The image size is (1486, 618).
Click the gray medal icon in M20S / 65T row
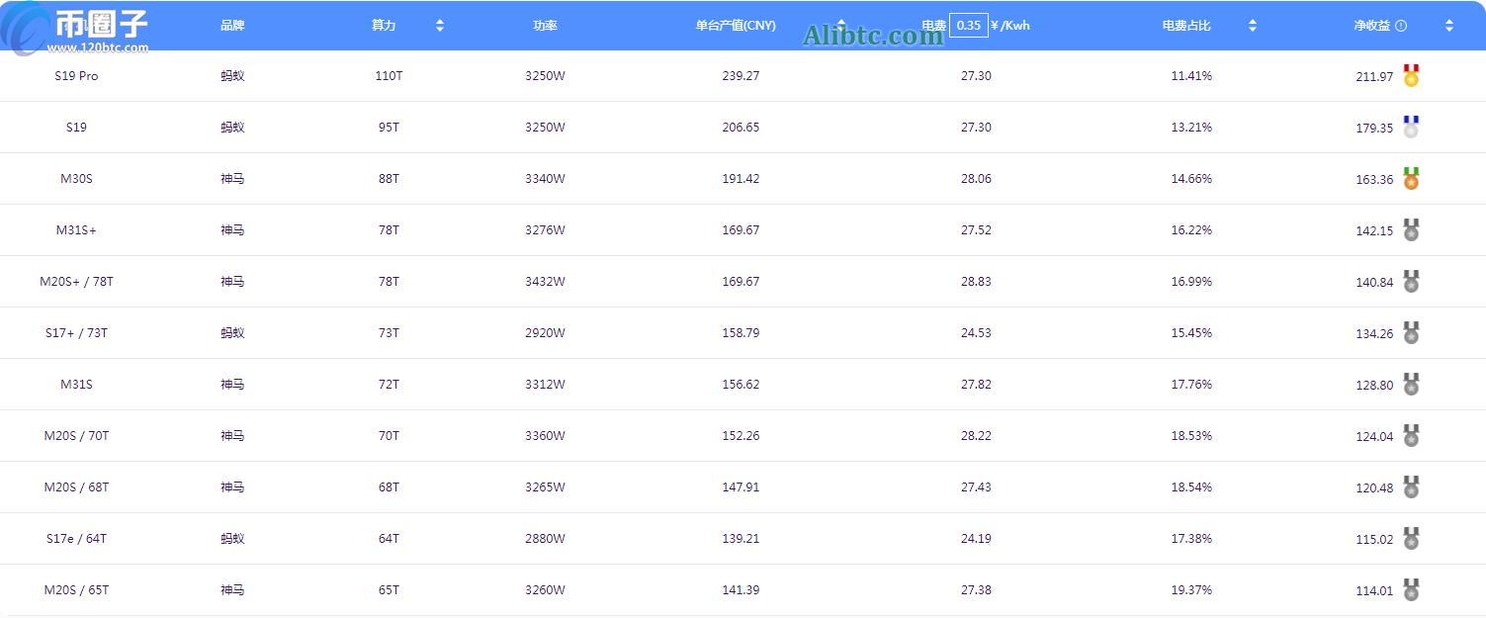coord(1411,590)
